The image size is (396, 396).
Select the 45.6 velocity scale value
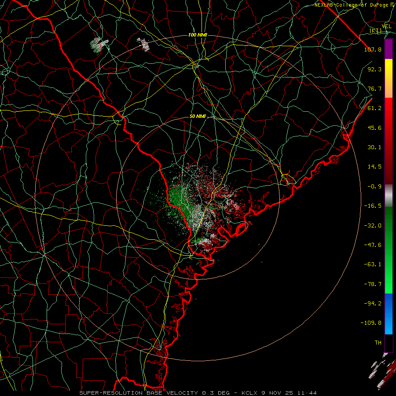point(374,128)
